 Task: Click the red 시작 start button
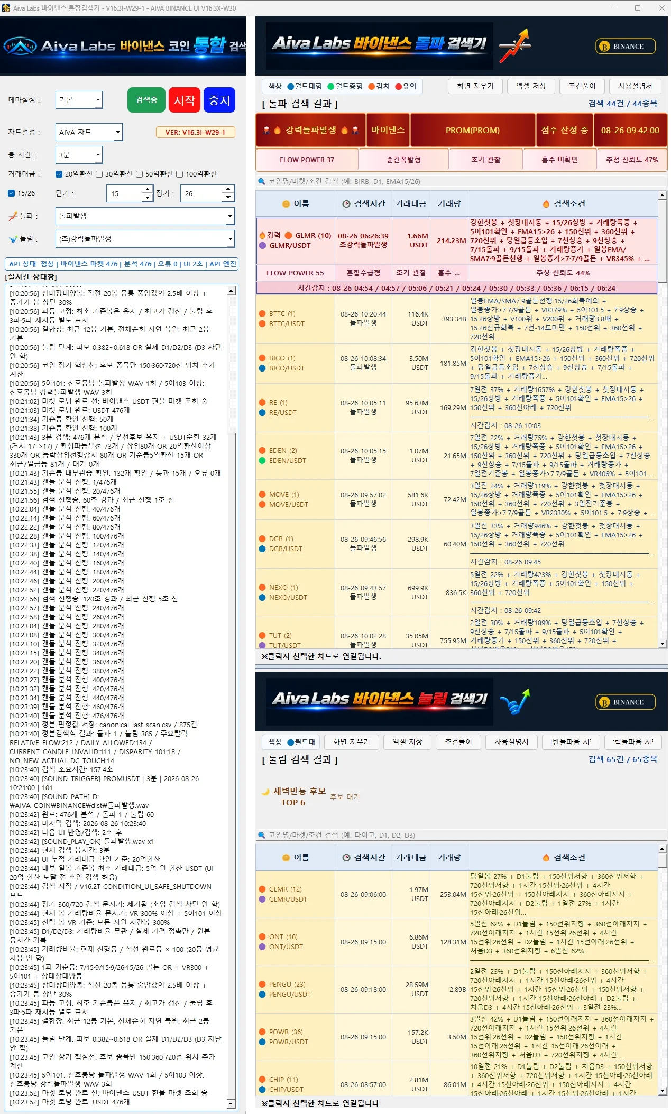(184, 100)
